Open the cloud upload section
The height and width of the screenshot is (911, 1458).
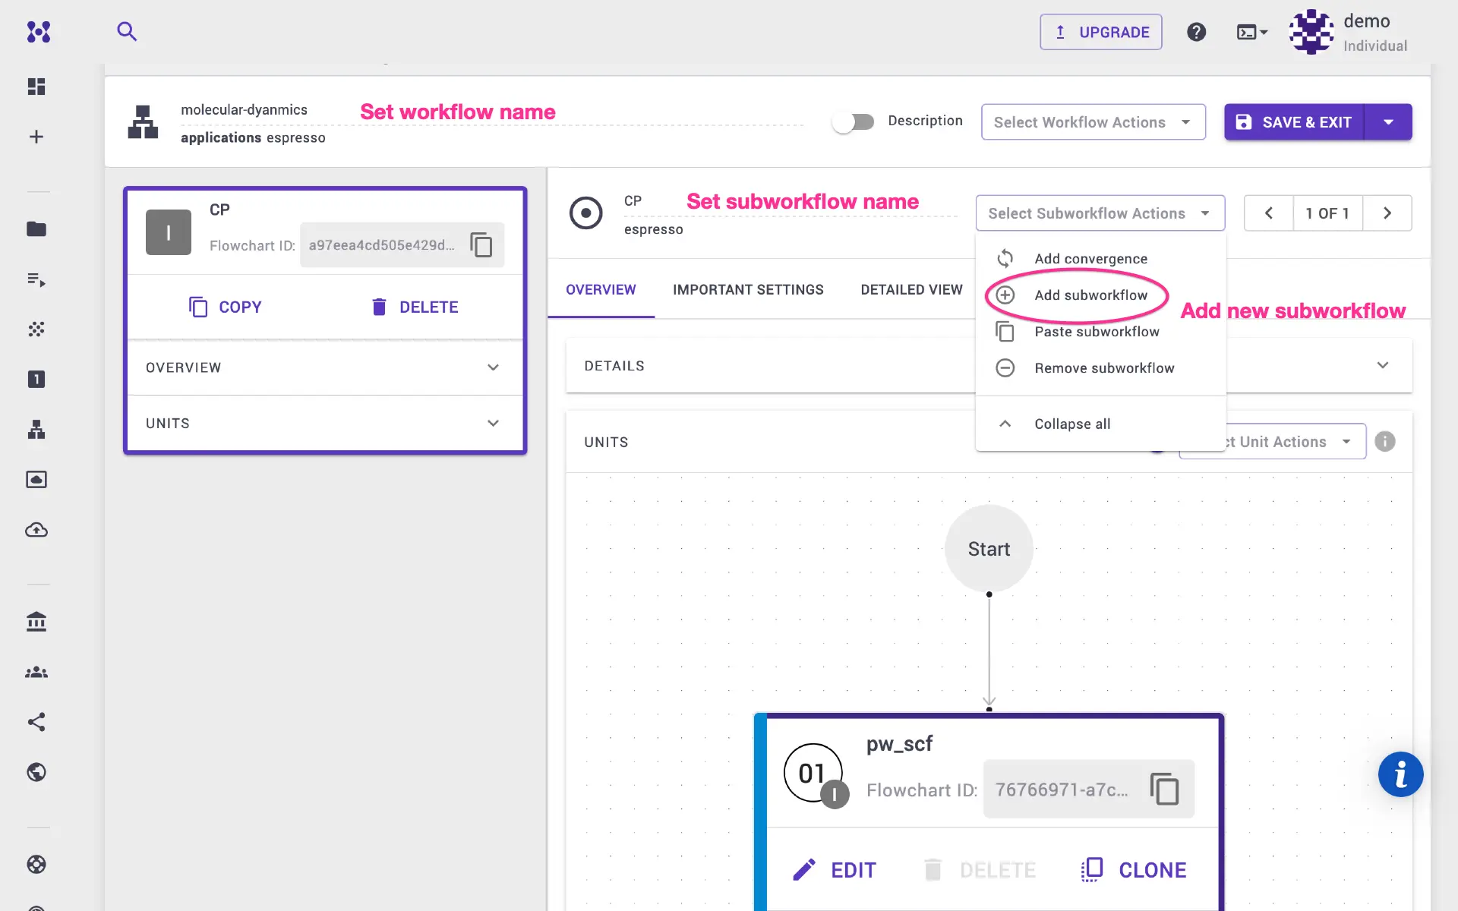(x=36, y=530)
